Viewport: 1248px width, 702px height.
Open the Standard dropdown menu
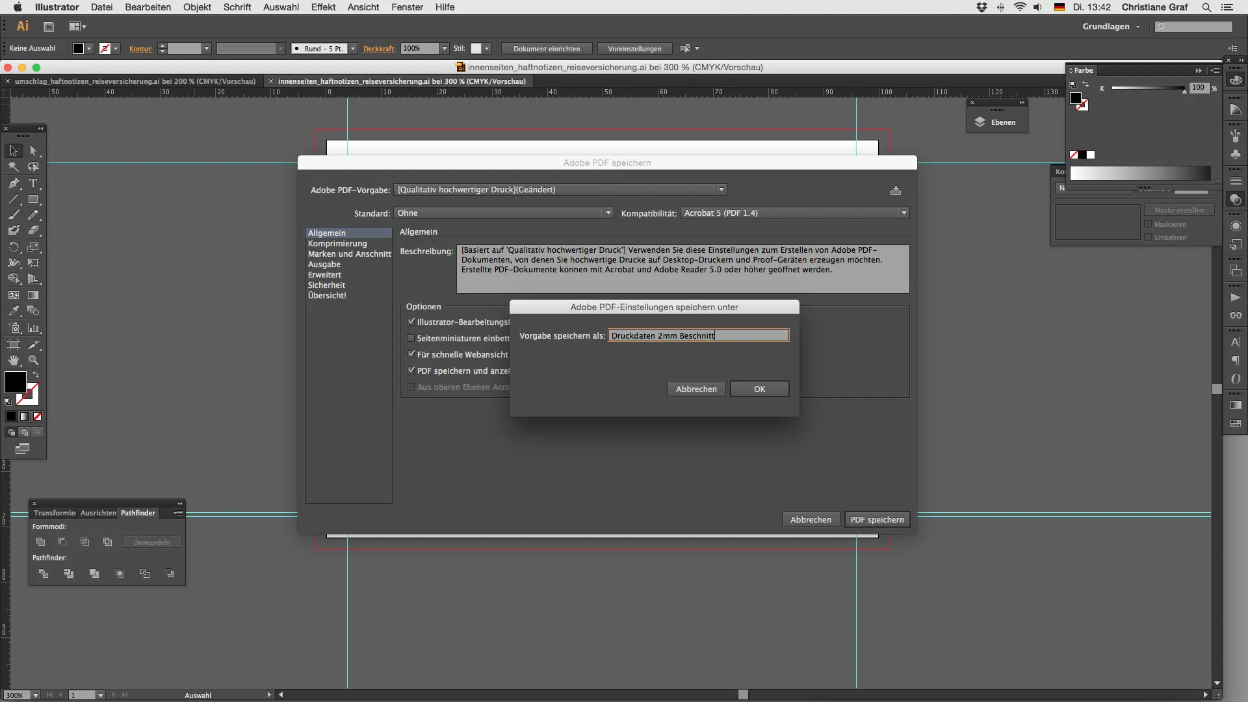504,213
